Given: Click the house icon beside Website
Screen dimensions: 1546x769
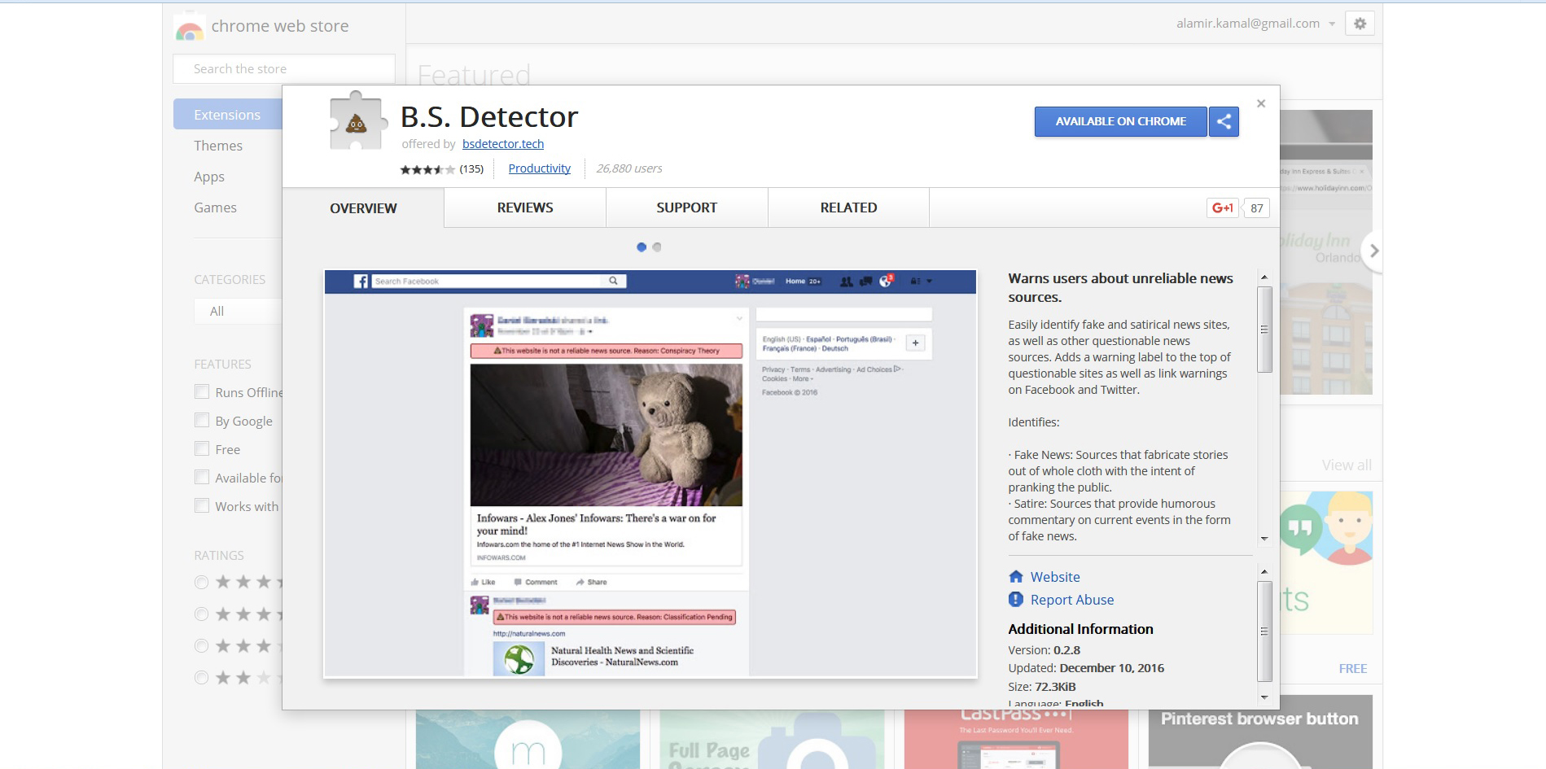Looking at the screenshot, I should [x=1015, y=576].
